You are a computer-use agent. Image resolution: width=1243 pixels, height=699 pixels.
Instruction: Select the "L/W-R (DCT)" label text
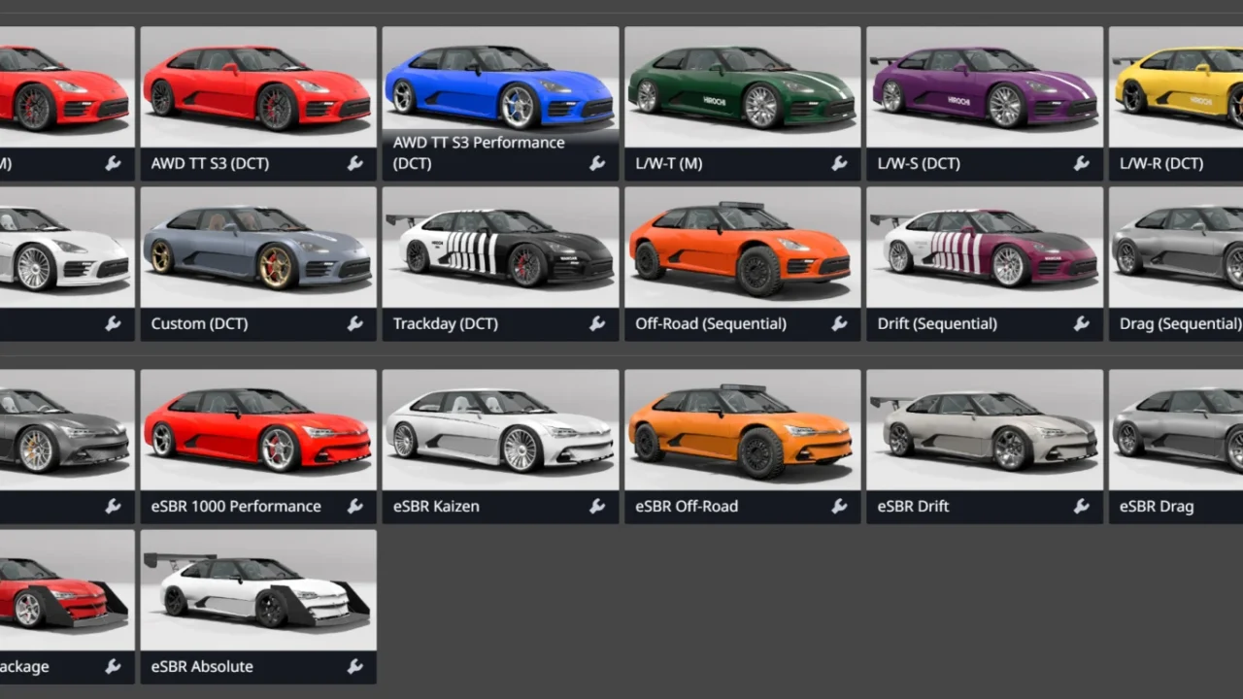click(1161, 163)
